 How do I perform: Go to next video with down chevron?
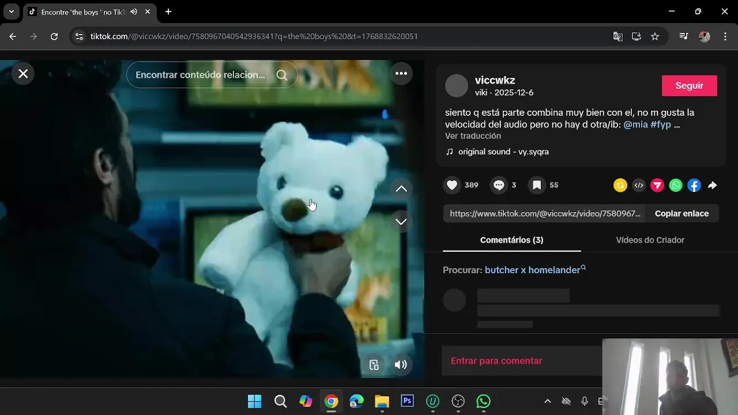coord(401,222)
